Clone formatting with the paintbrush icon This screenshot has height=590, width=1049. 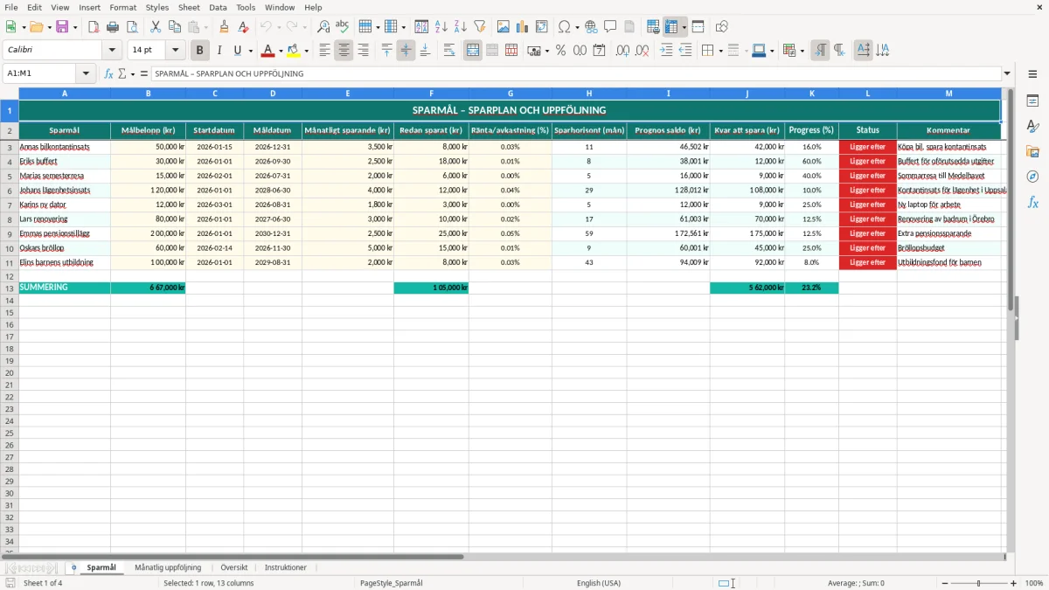(x=224, y=27)
